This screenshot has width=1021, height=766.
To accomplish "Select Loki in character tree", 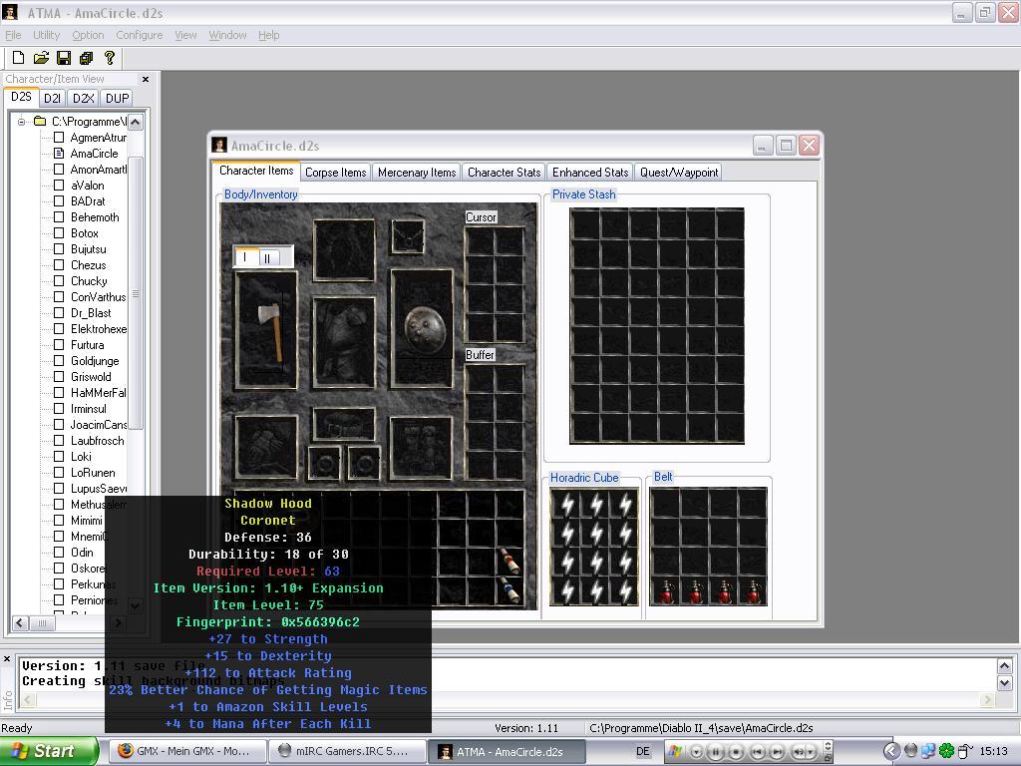I will [81, 457].
